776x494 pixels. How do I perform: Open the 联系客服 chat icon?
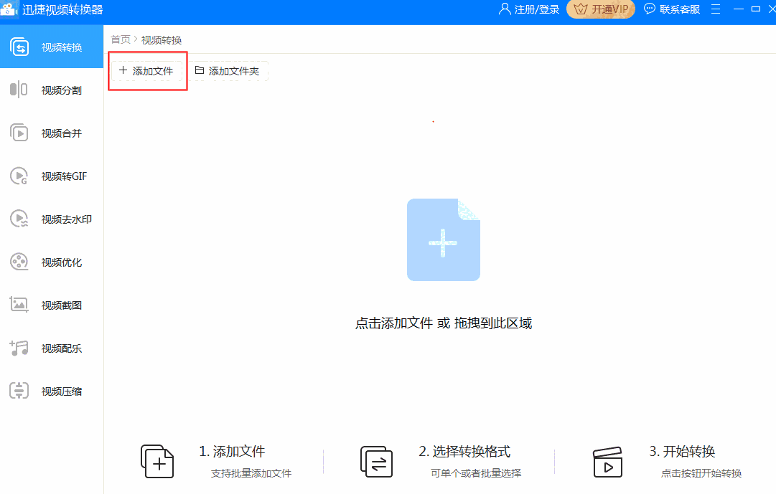pos(650,9)
